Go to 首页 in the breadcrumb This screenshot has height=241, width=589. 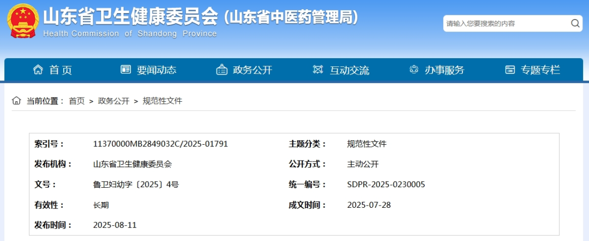coord(77,101)
